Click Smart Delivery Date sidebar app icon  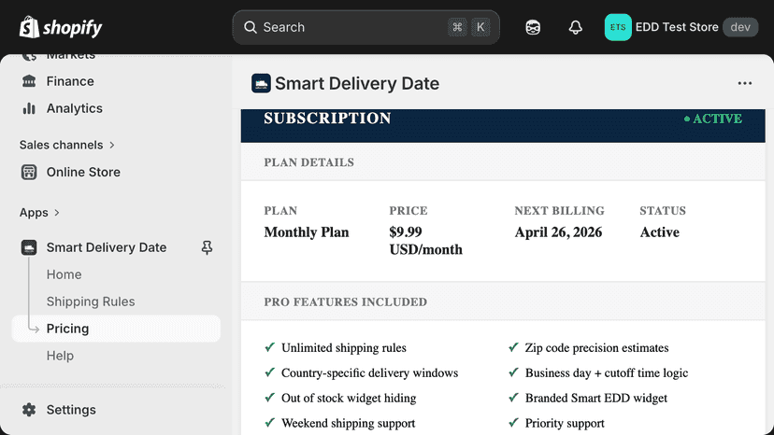29,247
